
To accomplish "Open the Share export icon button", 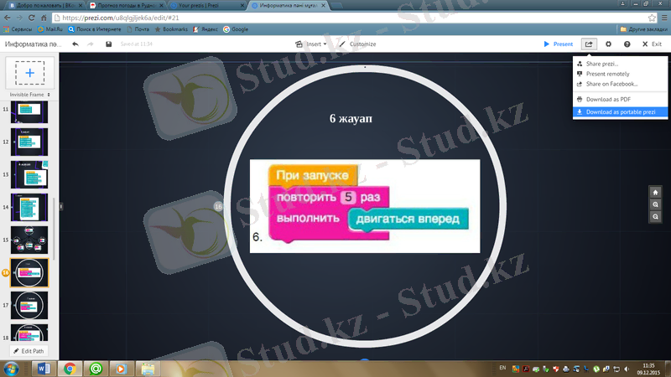I will [589, 44].
